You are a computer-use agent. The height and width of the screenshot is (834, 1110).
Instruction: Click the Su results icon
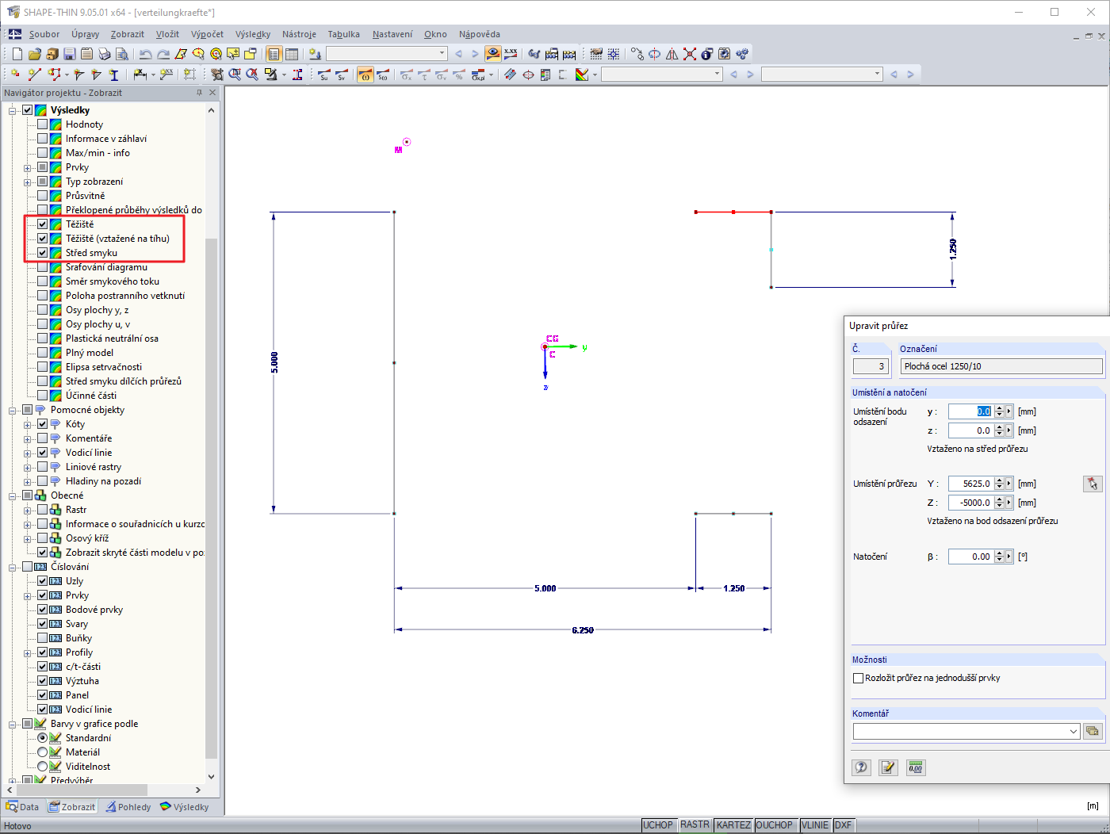324,75
